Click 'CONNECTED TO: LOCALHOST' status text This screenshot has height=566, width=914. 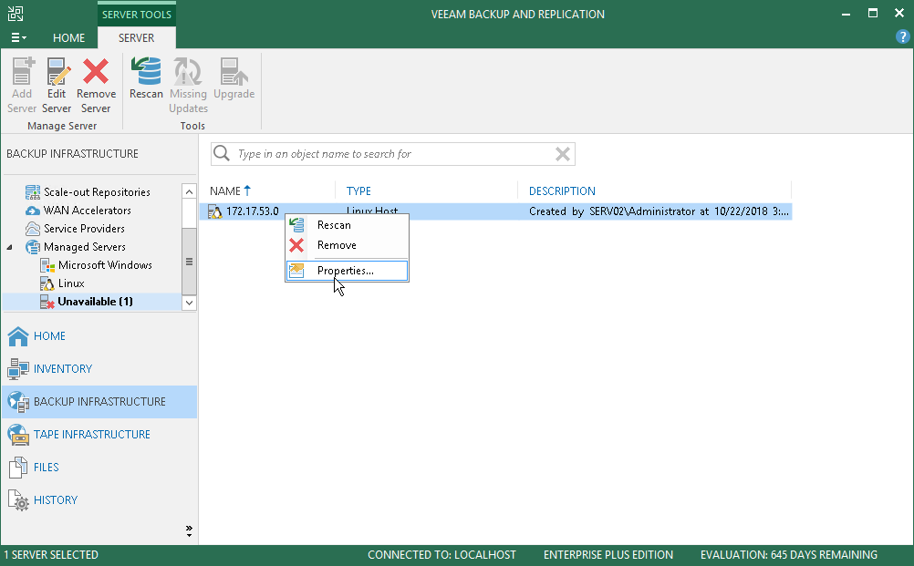[441, 555]
